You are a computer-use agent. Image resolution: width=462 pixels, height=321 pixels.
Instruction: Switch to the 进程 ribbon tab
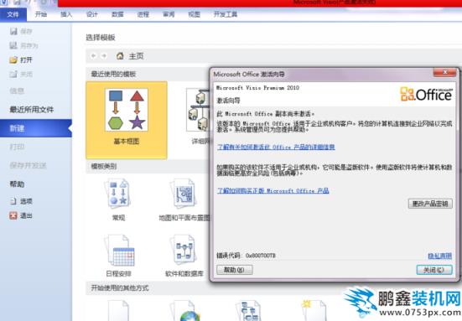(x=143, y=14)
